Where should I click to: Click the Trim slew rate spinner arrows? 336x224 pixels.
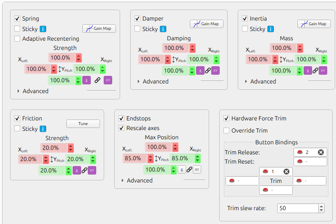[x=321, y=208]
